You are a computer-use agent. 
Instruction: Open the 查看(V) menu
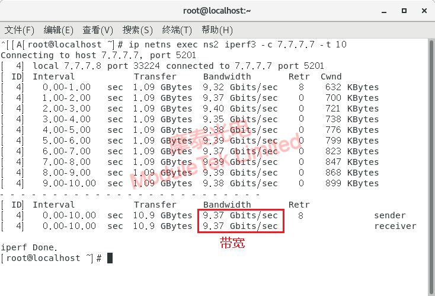coord(98,30)
